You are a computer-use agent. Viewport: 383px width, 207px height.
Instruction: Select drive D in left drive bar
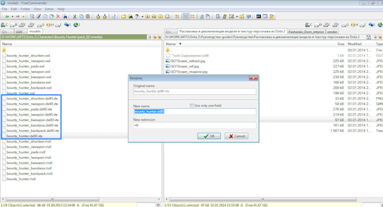14,25
